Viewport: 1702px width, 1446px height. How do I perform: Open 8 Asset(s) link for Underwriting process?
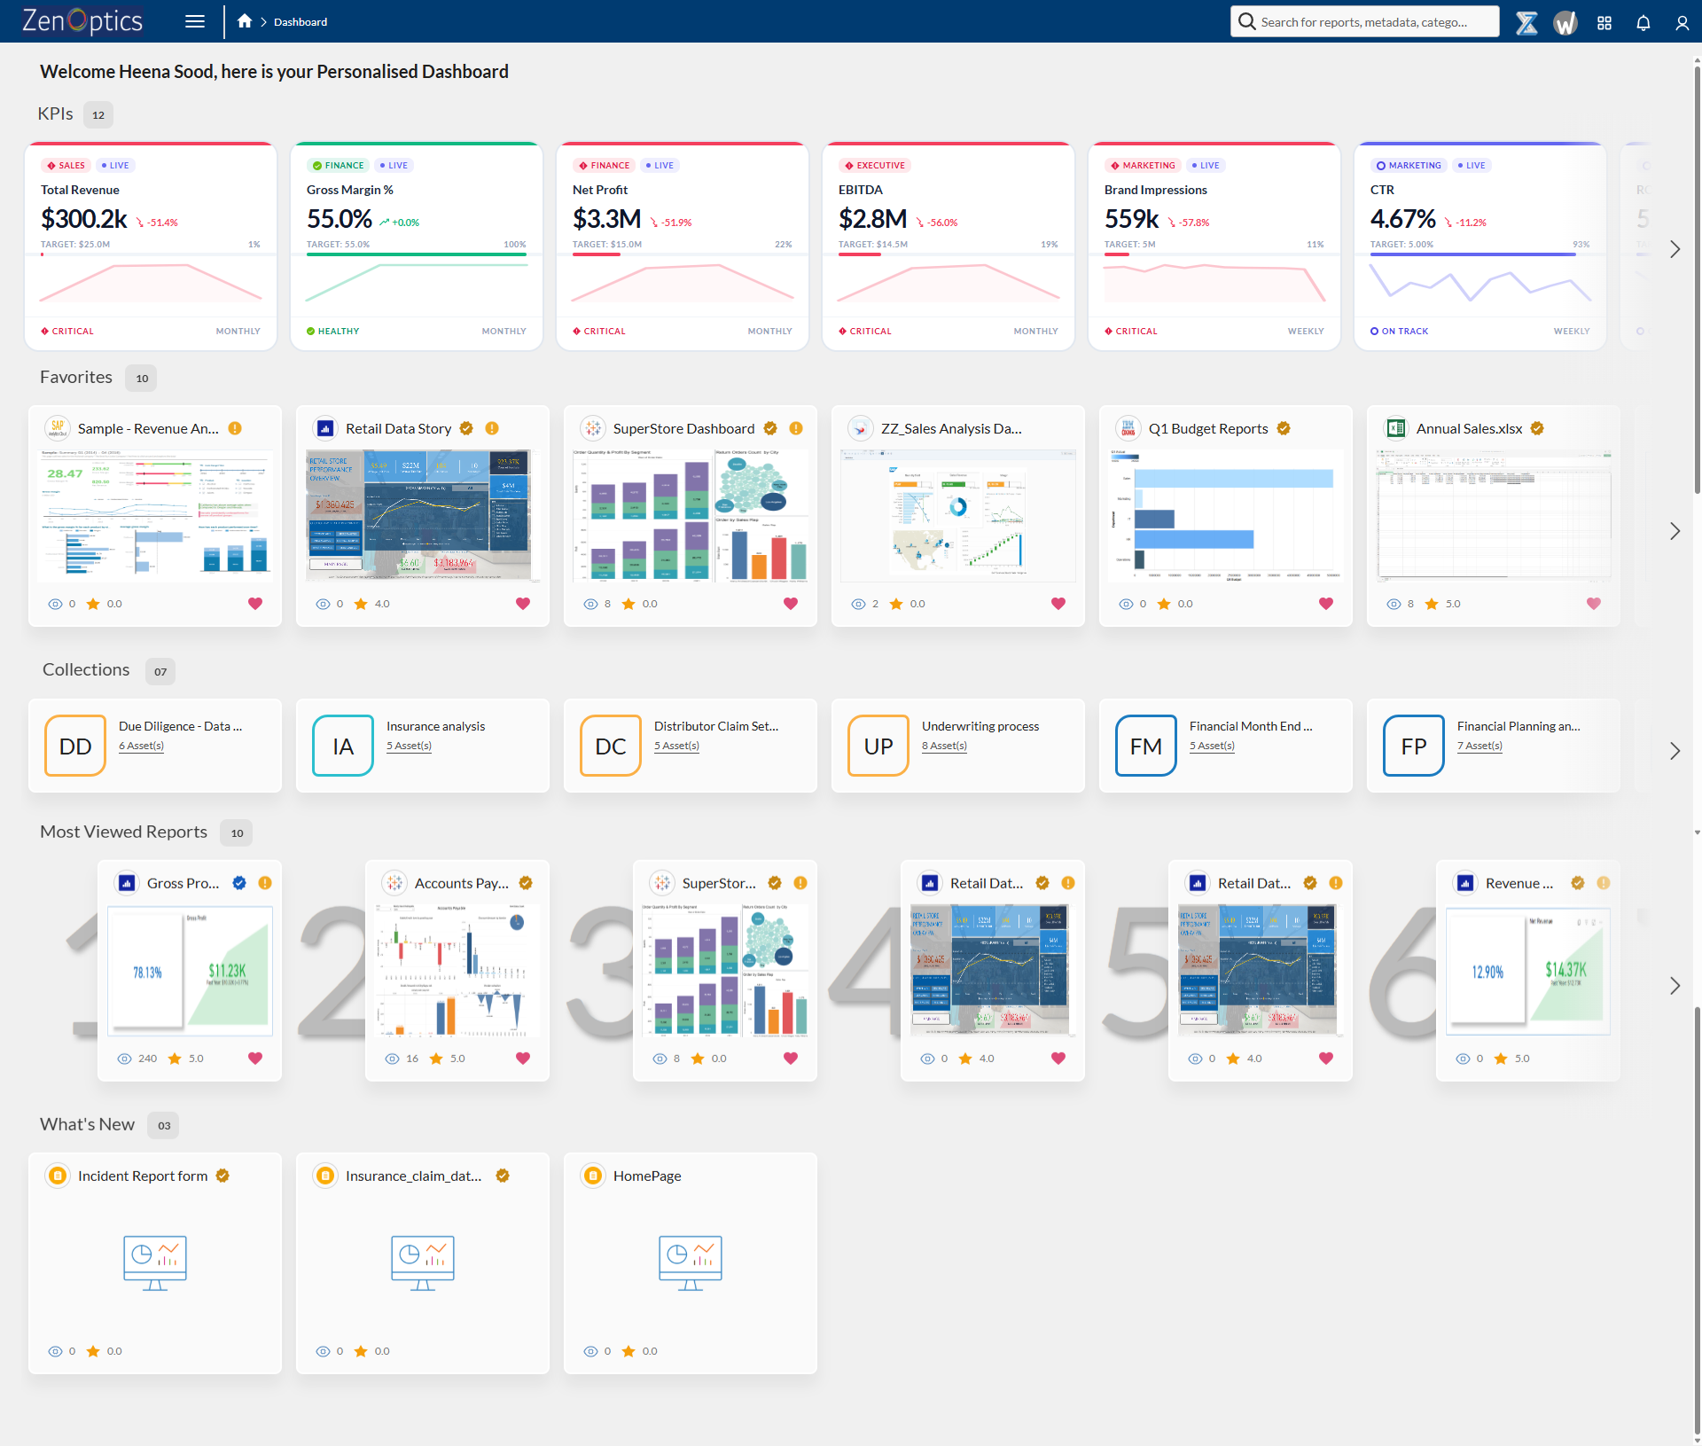click(944, 746)
